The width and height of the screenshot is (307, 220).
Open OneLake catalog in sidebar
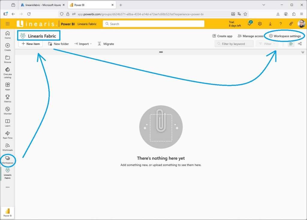coord(7,73)
